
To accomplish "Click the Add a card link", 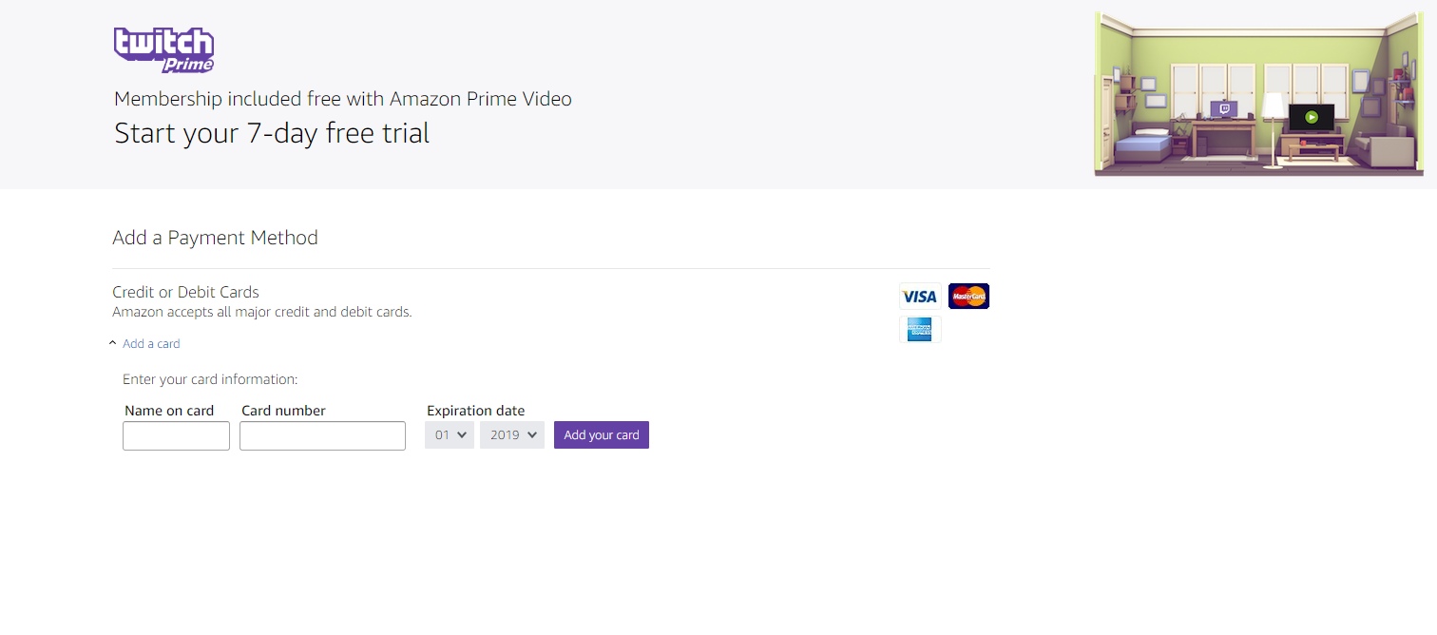I will click(x=151, y=344).
